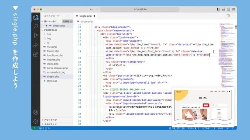Open editor more actions ellipsis
250x140 pixels.
coord(233,16)
